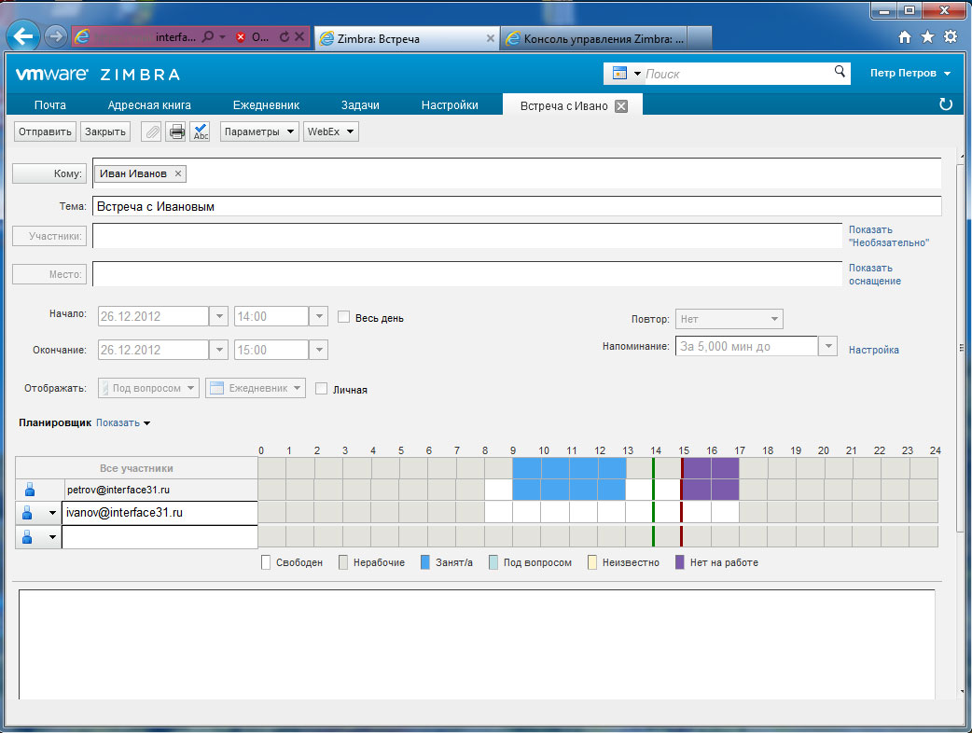
Task: Open the Параметры dropdown
Action: [x=259, y=131]
